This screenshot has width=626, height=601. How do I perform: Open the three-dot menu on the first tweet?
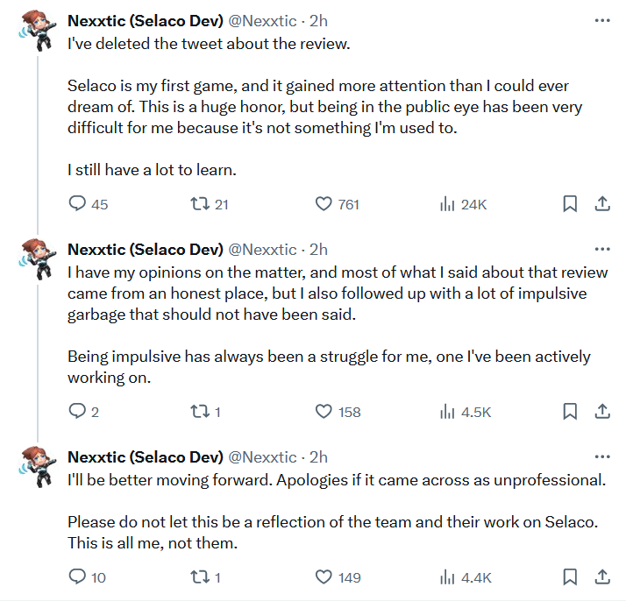pyautogui.click(x=602, y=20)
